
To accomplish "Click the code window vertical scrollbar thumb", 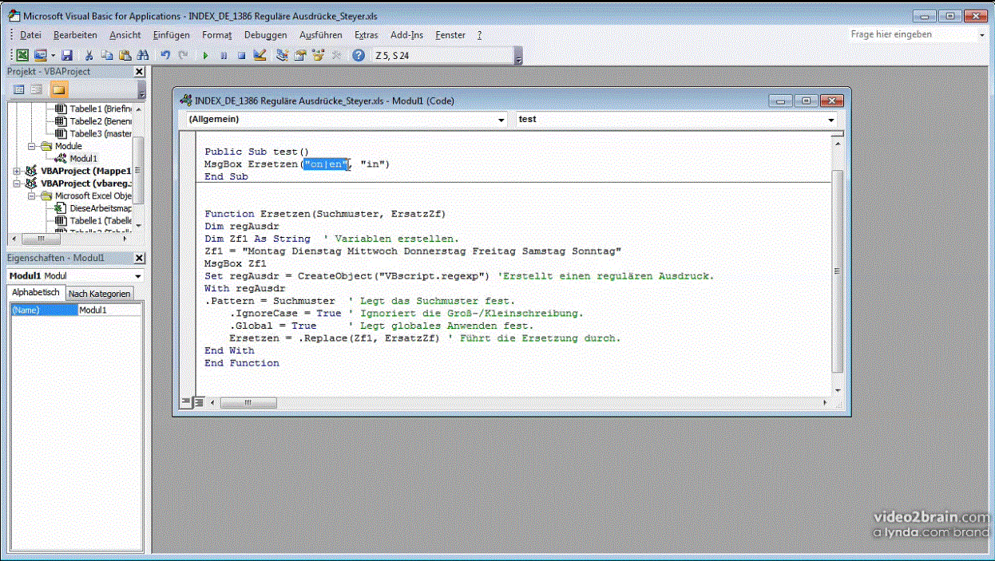I will coord(837,272).
